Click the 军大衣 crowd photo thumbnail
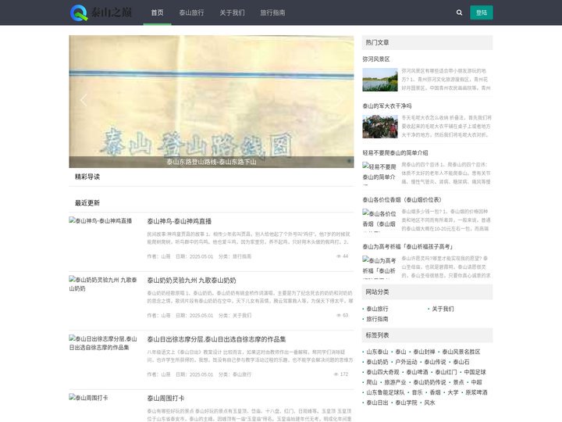Screen dimensions: 562x422 pyautogui.click(x=380, y=127)
